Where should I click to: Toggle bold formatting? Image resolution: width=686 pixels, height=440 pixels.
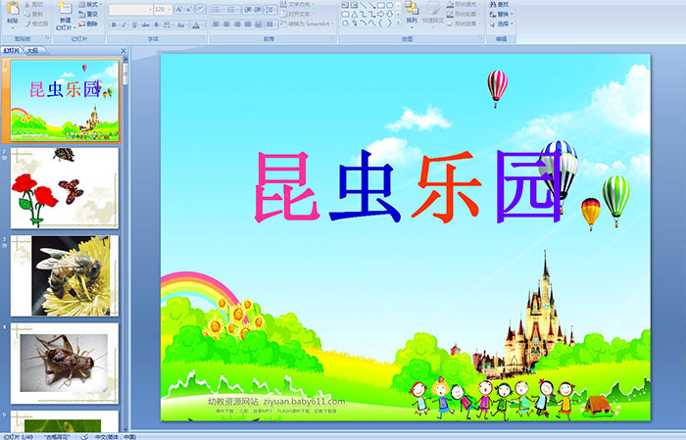coord(114,24)
